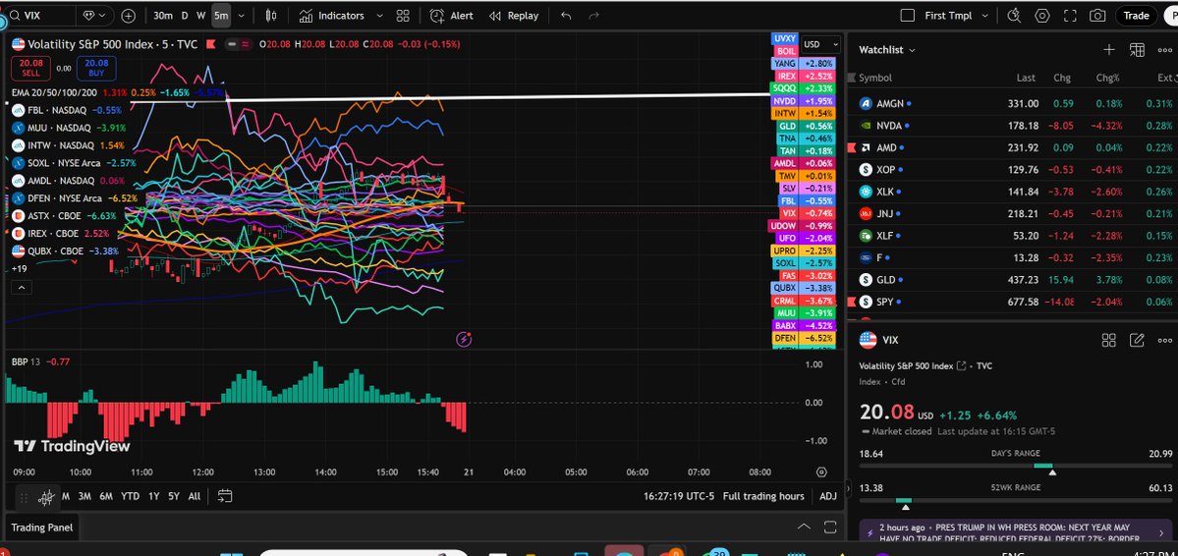Set date range to 3M
Viewport: 1178px width, 556px height.
pyautogui.click(x=84, y=496)
